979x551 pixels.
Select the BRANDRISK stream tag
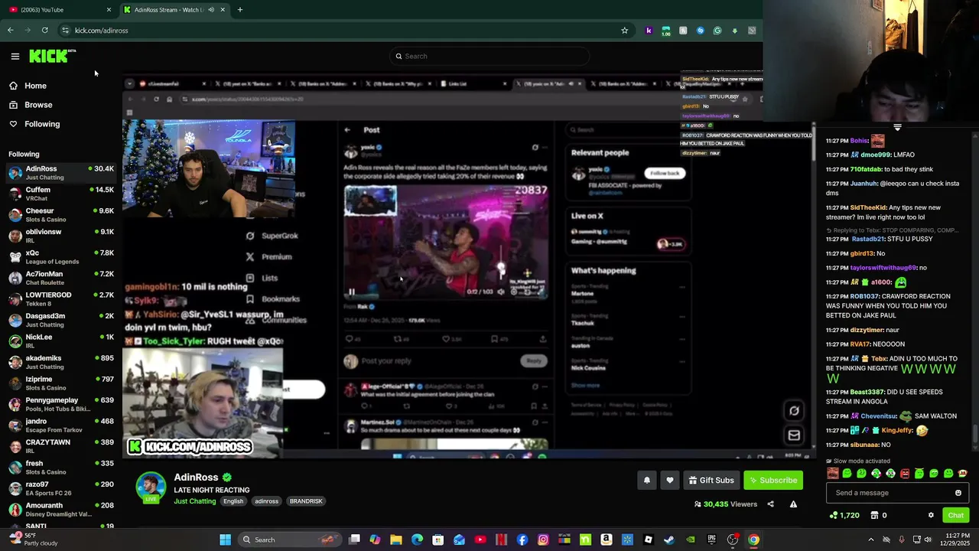click(x=306, y=501)
